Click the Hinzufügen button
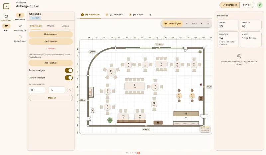 click(x=173, y=23)
